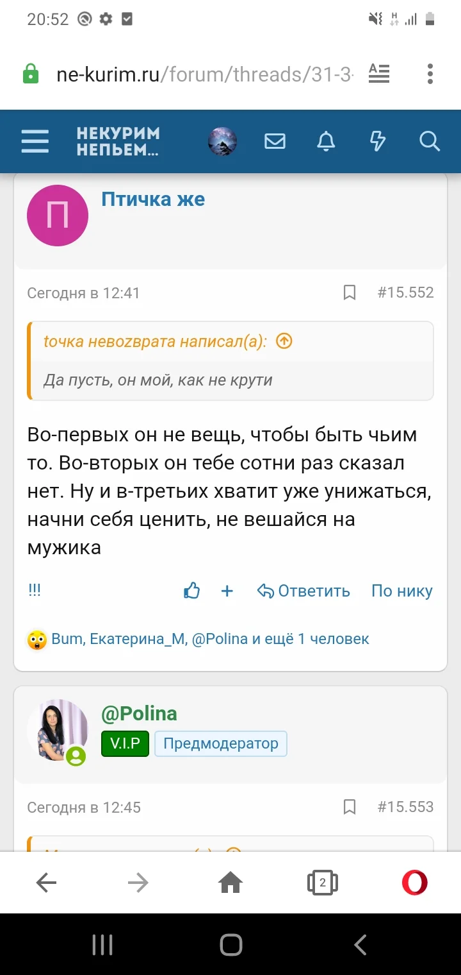Click the Ответить reply link
Viewport: 461px width, 975px height.
[303, 591]
